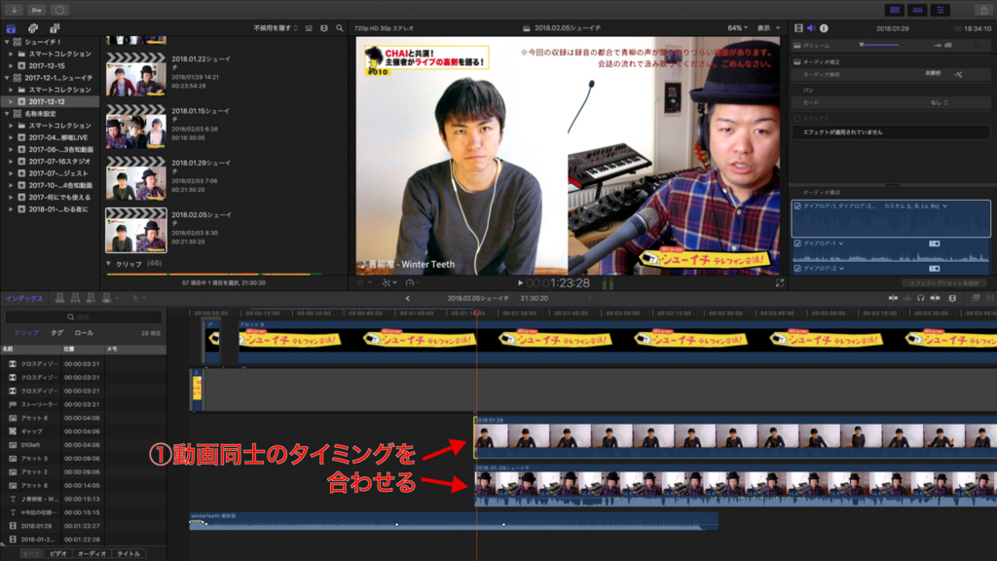Switch to the タグ index tab
This screenshot has width=997, height=561.
tap(57, 333)
